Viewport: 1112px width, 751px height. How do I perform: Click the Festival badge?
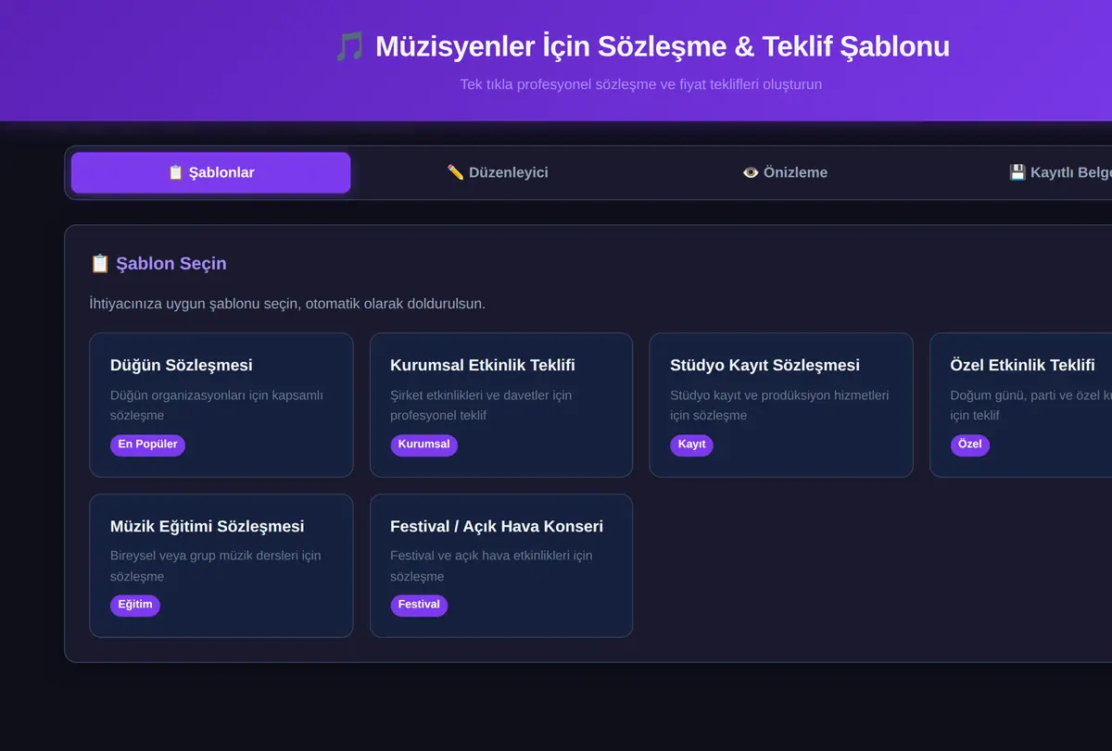coord(419,606)
